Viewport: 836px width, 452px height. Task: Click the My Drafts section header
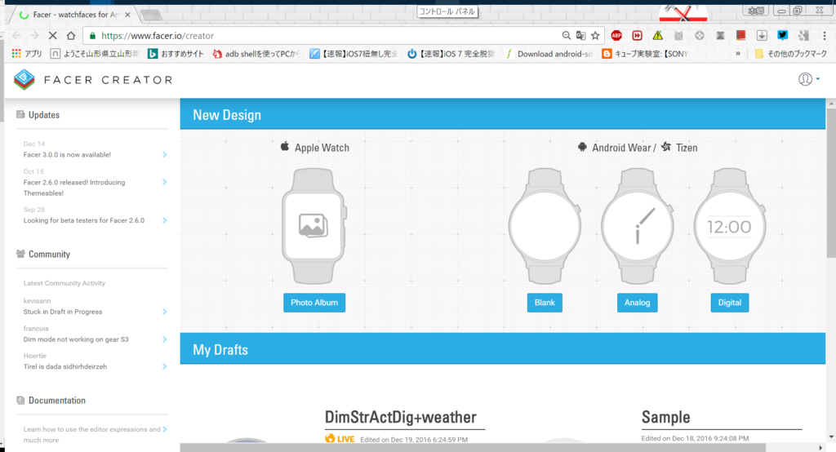click(502, 349)
